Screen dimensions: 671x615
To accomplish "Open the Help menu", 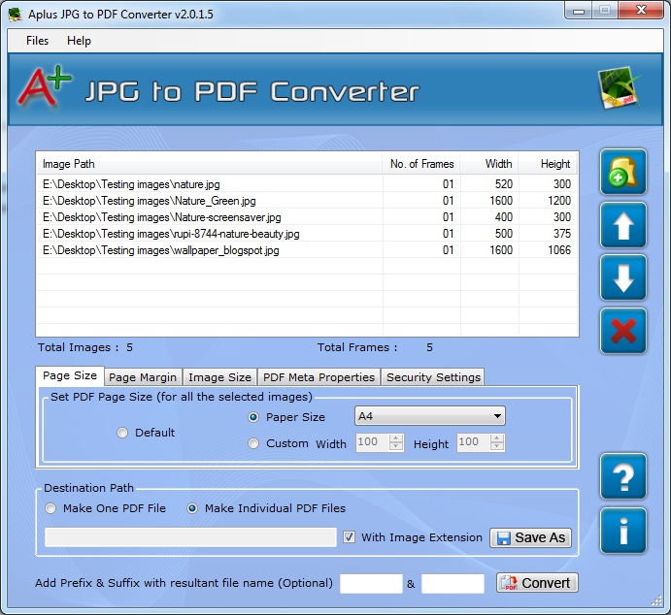I will click(x=80, y=41).
